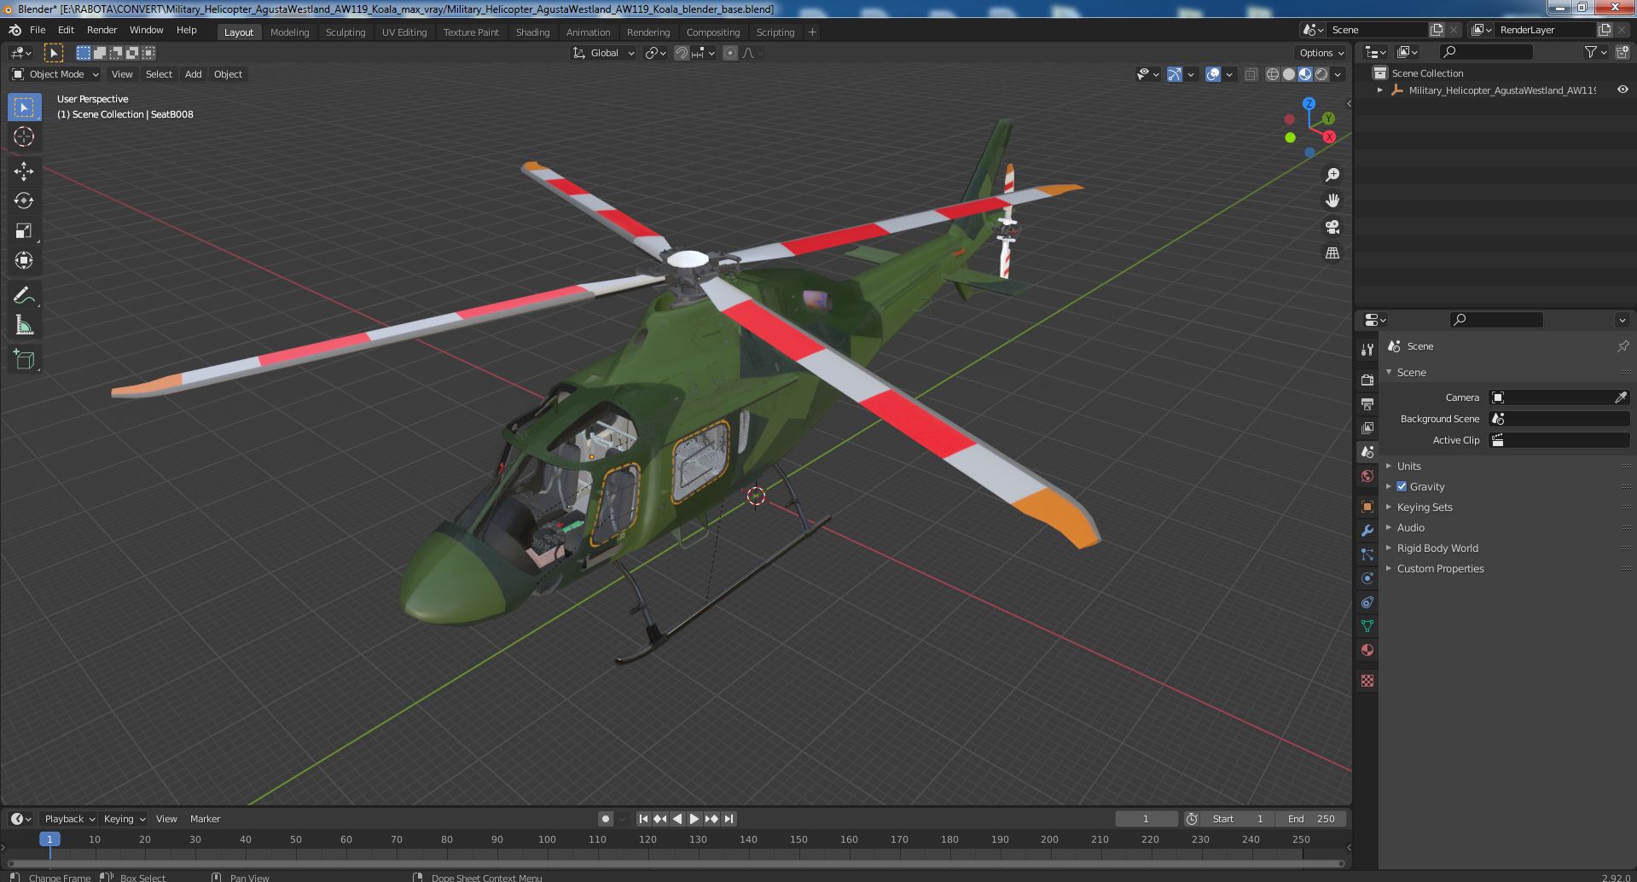Switch to the Modeling workspace tab
Viewport: 1637px width, 882px height.
(x=289, y=32)
